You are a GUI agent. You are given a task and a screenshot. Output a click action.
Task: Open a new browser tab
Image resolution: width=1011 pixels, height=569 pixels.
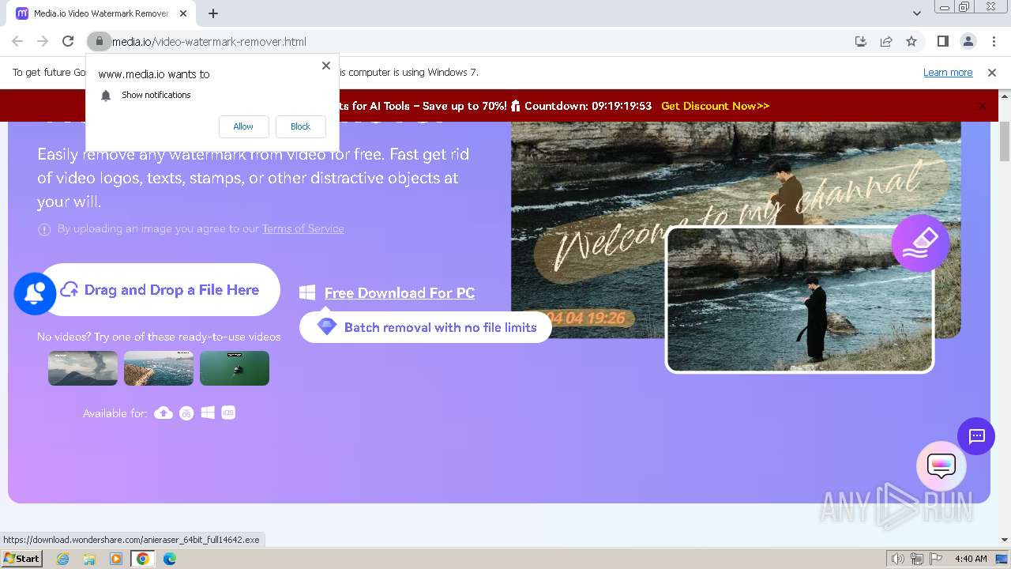point(213,13)
